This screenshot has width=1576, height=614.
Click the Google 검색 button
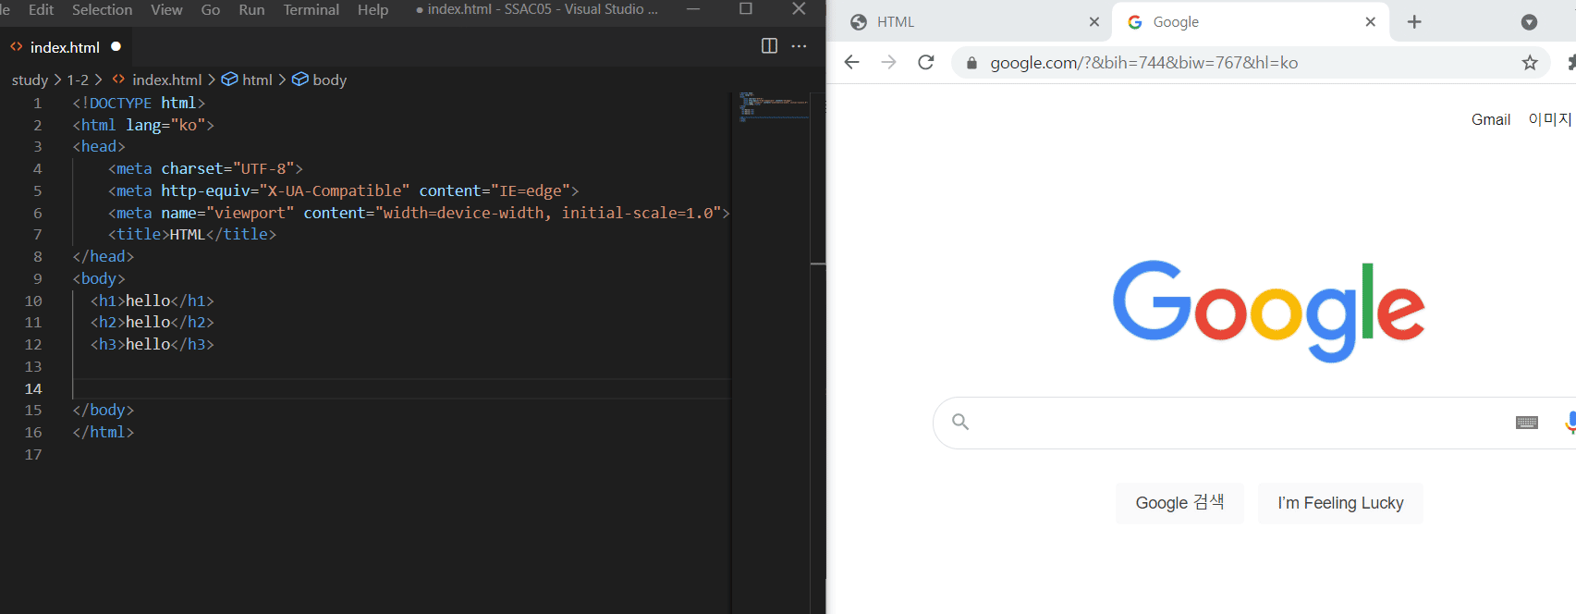1179,503
